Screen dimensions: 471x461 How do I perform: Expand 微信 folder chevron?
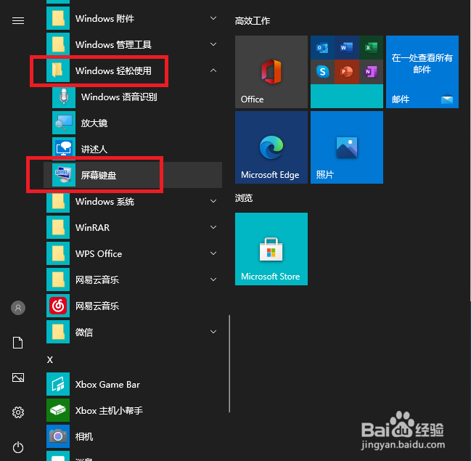click(213, 332)
